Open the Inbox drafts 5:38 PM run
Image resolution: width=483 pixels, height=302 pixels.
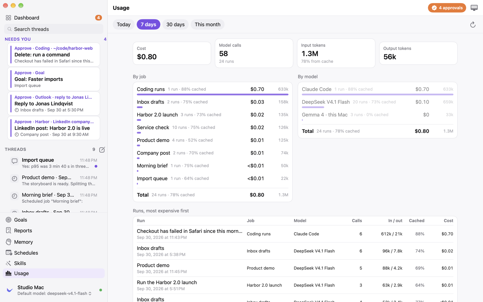tap(295, 251)
